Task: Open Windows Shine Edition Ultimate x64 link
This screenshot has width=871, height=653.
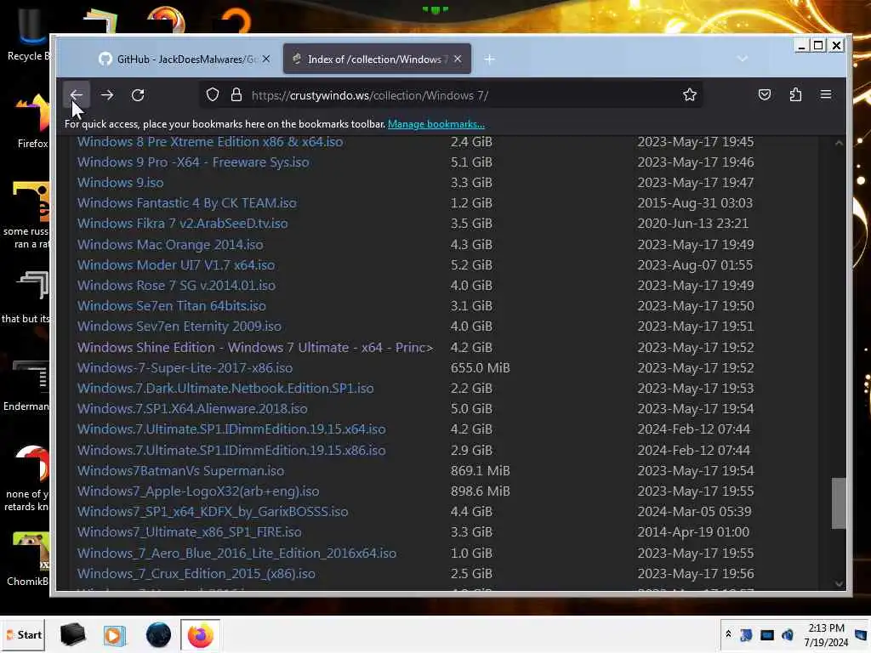Action: (255, 348)
